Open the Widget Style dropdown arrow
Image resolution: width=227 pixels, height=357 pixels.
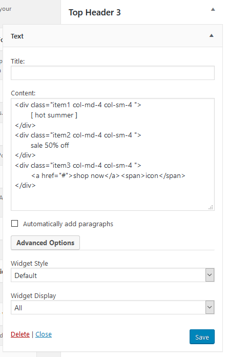coord(210,275)
